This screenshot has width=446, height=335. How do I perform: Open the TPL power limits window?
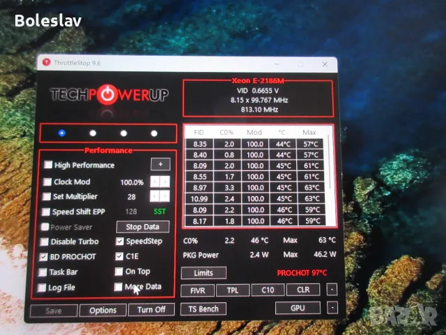pos(233,290)
